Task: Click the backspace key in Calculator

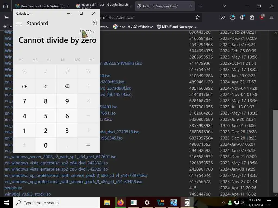Action: pos(67,86)
